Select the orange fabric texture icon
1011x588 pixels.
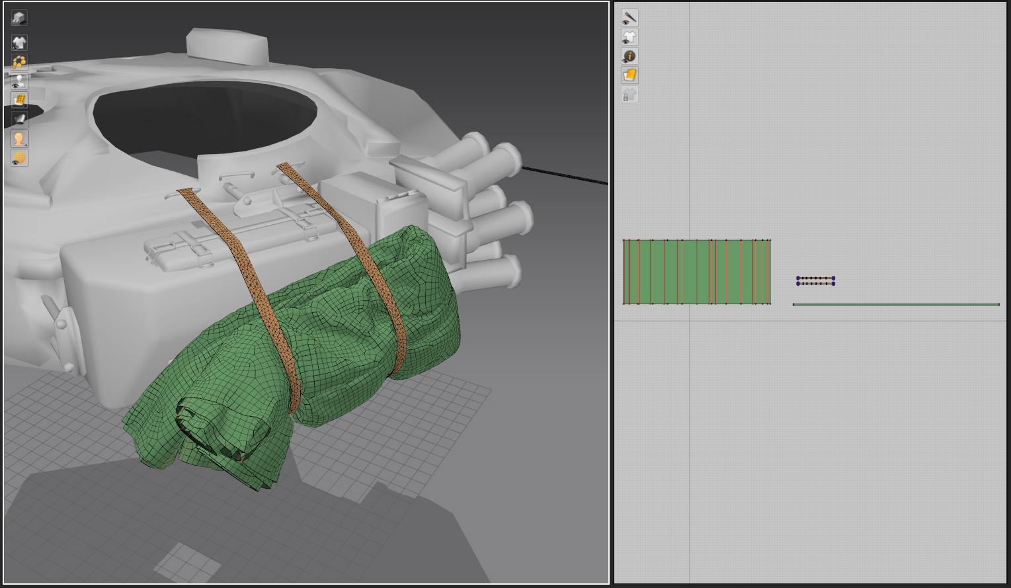pyautogui.click(x=629, y=75)
